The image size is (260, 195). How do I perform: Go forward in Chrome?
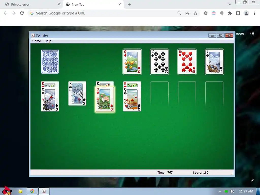(14, 13)
